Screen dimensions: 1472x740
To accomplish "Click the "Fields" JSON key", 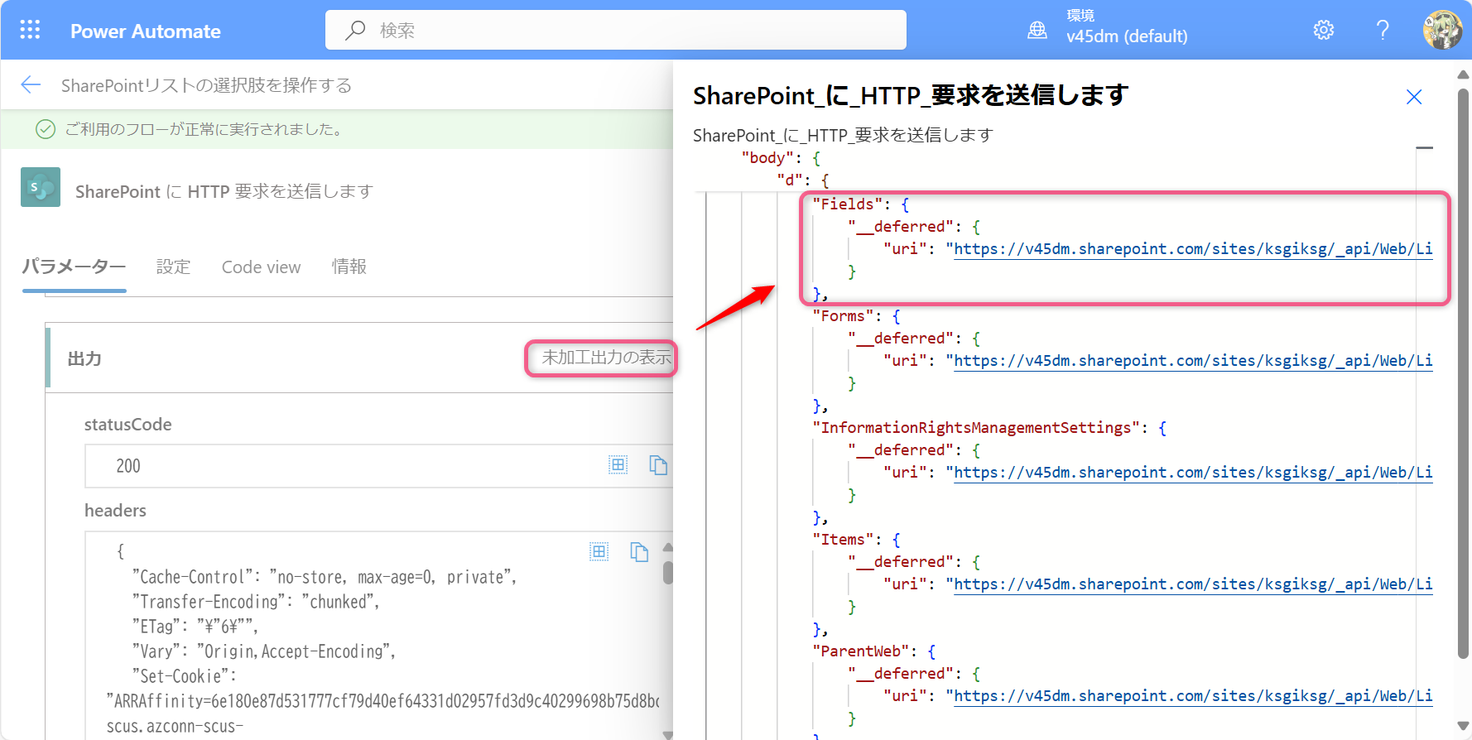I will click(847, 204).
